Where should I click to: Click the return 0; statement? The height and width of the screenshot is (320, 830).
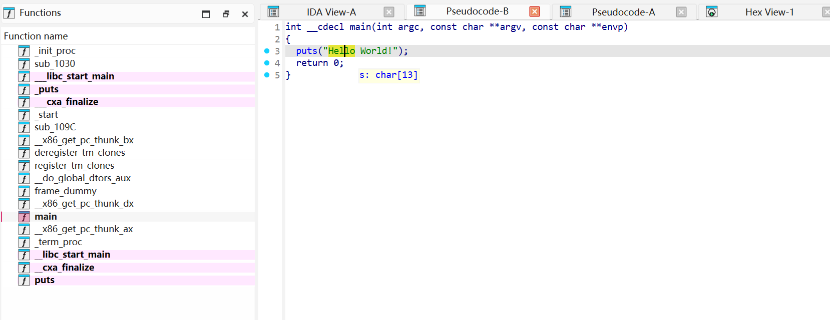point(320,63)
